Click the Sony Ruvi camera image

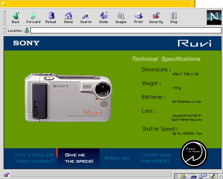coord(68,97)
